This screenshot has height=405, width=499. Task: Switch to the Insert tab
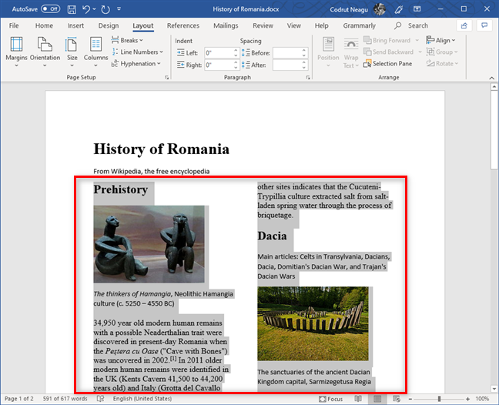pyautogui.click(x=75, y=25)
